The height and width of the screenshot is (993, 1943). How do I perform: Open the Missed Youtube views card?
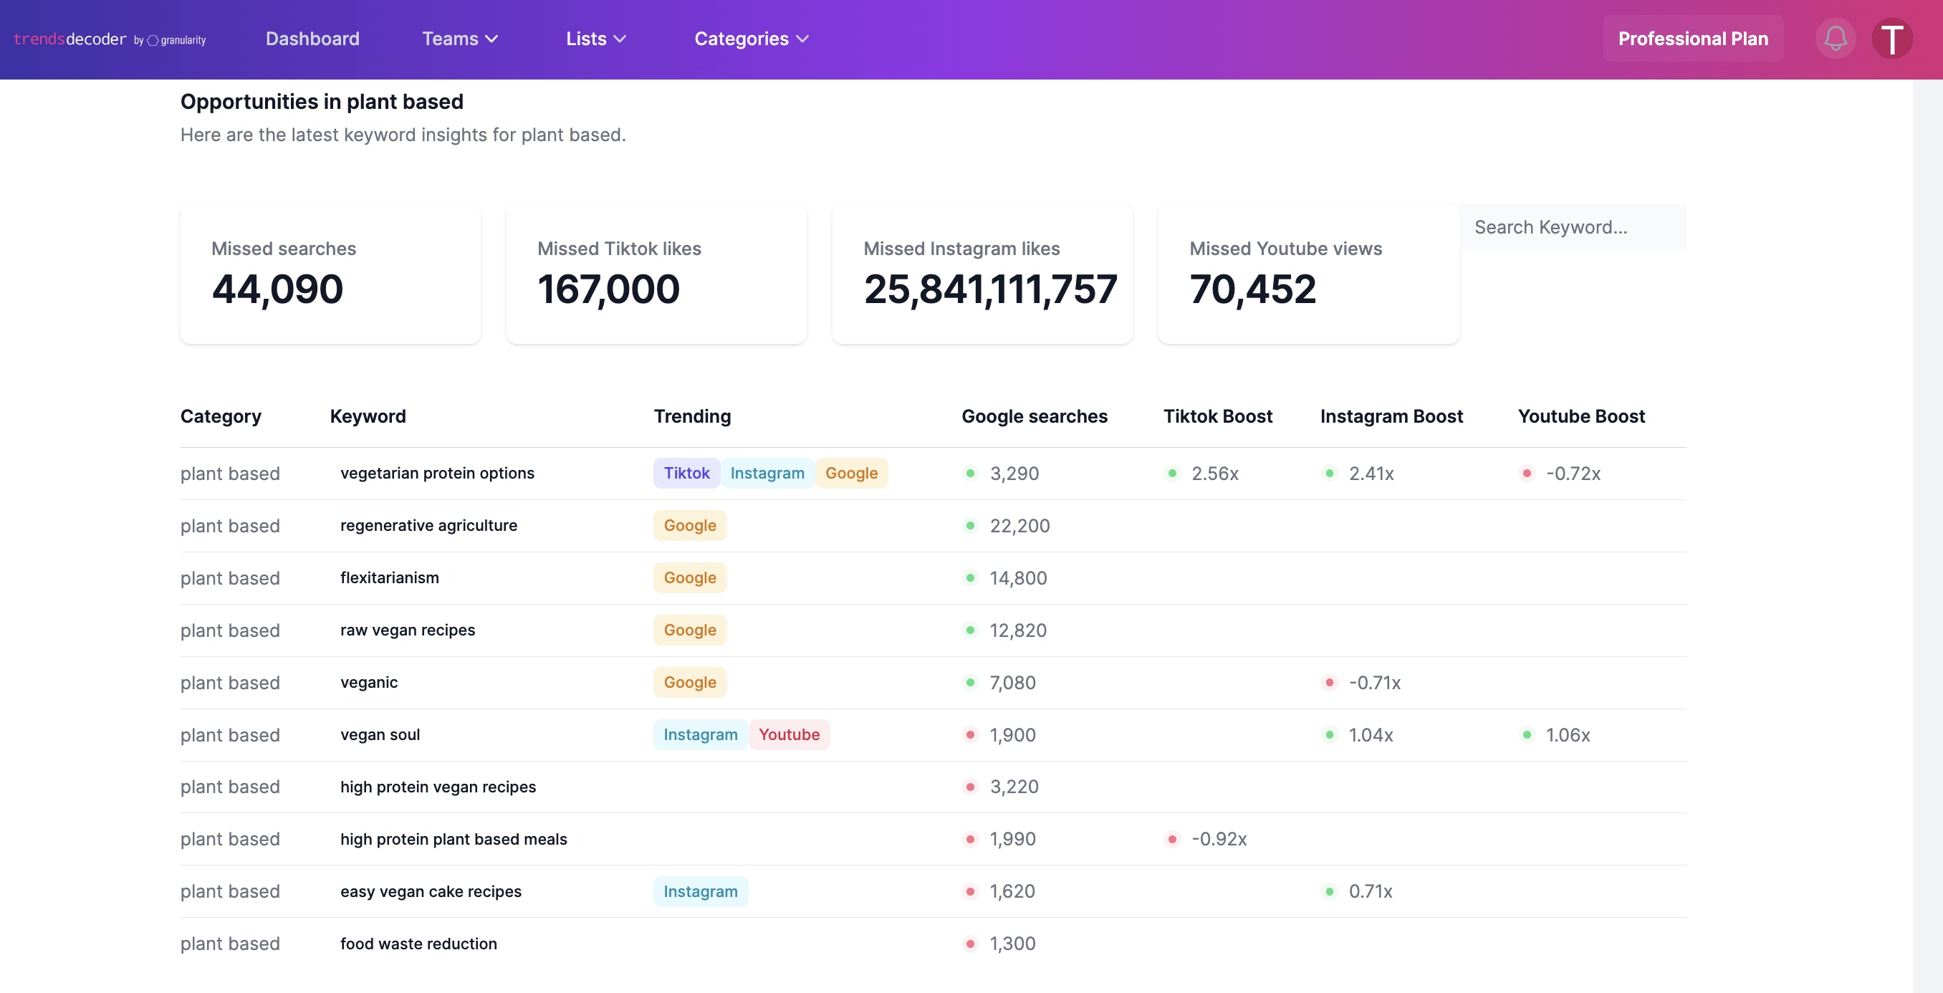[1308, 274]
